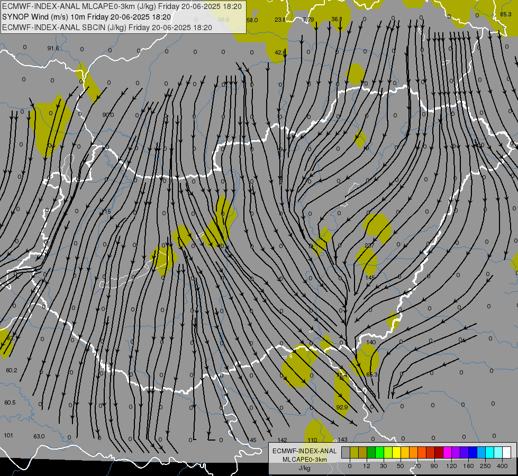Click the amber legend swatch
The image size is (518, 476).
[405, 452]
